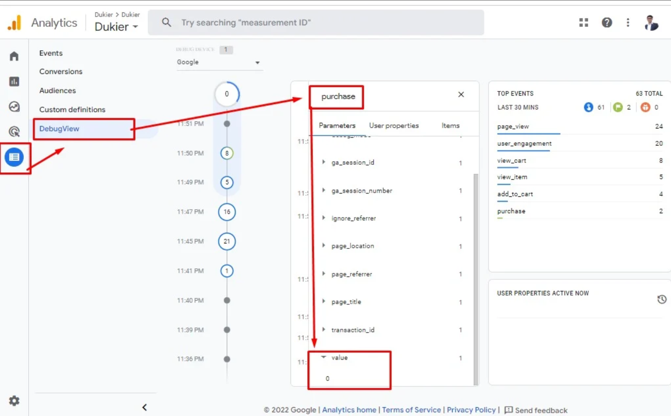Open the Dukier property selector dropdown
Viewport: 671px width, 416px height.
(116, 27)
